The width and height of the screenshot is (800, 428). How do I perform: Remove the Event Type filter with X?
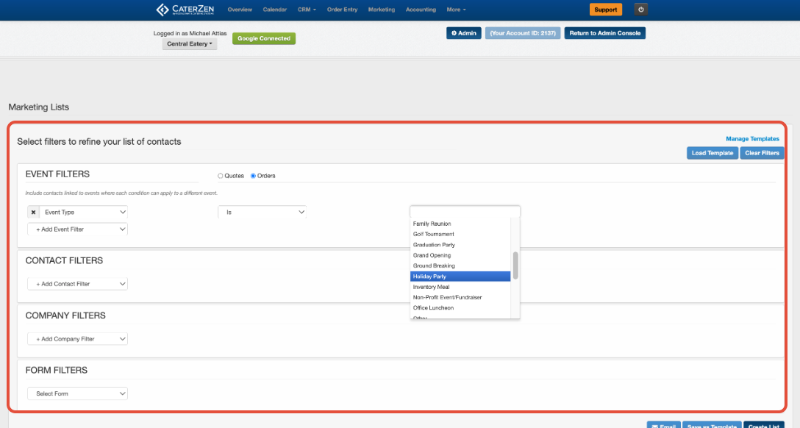[33, 213]
